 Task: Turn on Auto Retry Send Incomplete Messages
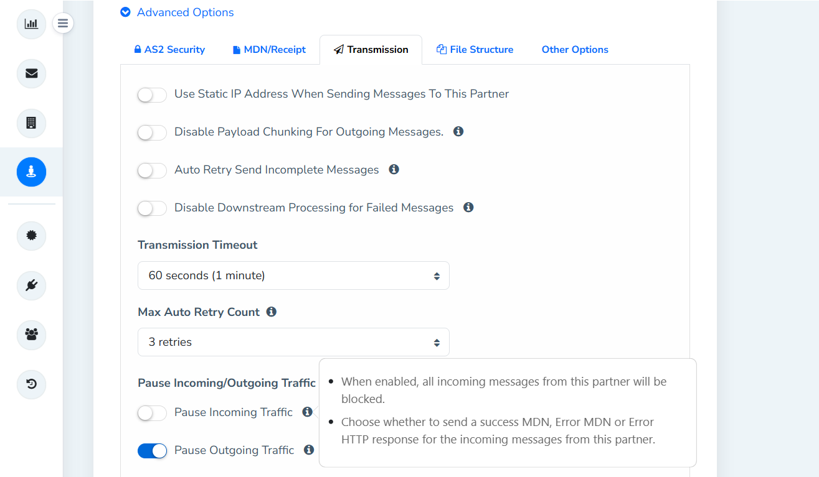152,170
